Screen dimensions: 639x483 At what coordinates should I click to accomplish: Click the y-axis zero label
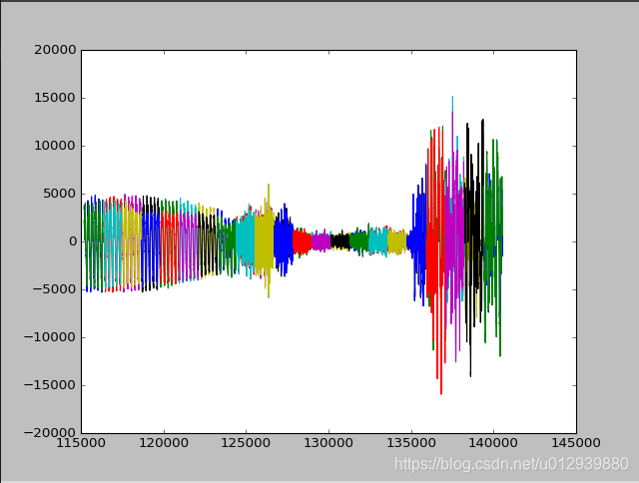tap(73, 241)
